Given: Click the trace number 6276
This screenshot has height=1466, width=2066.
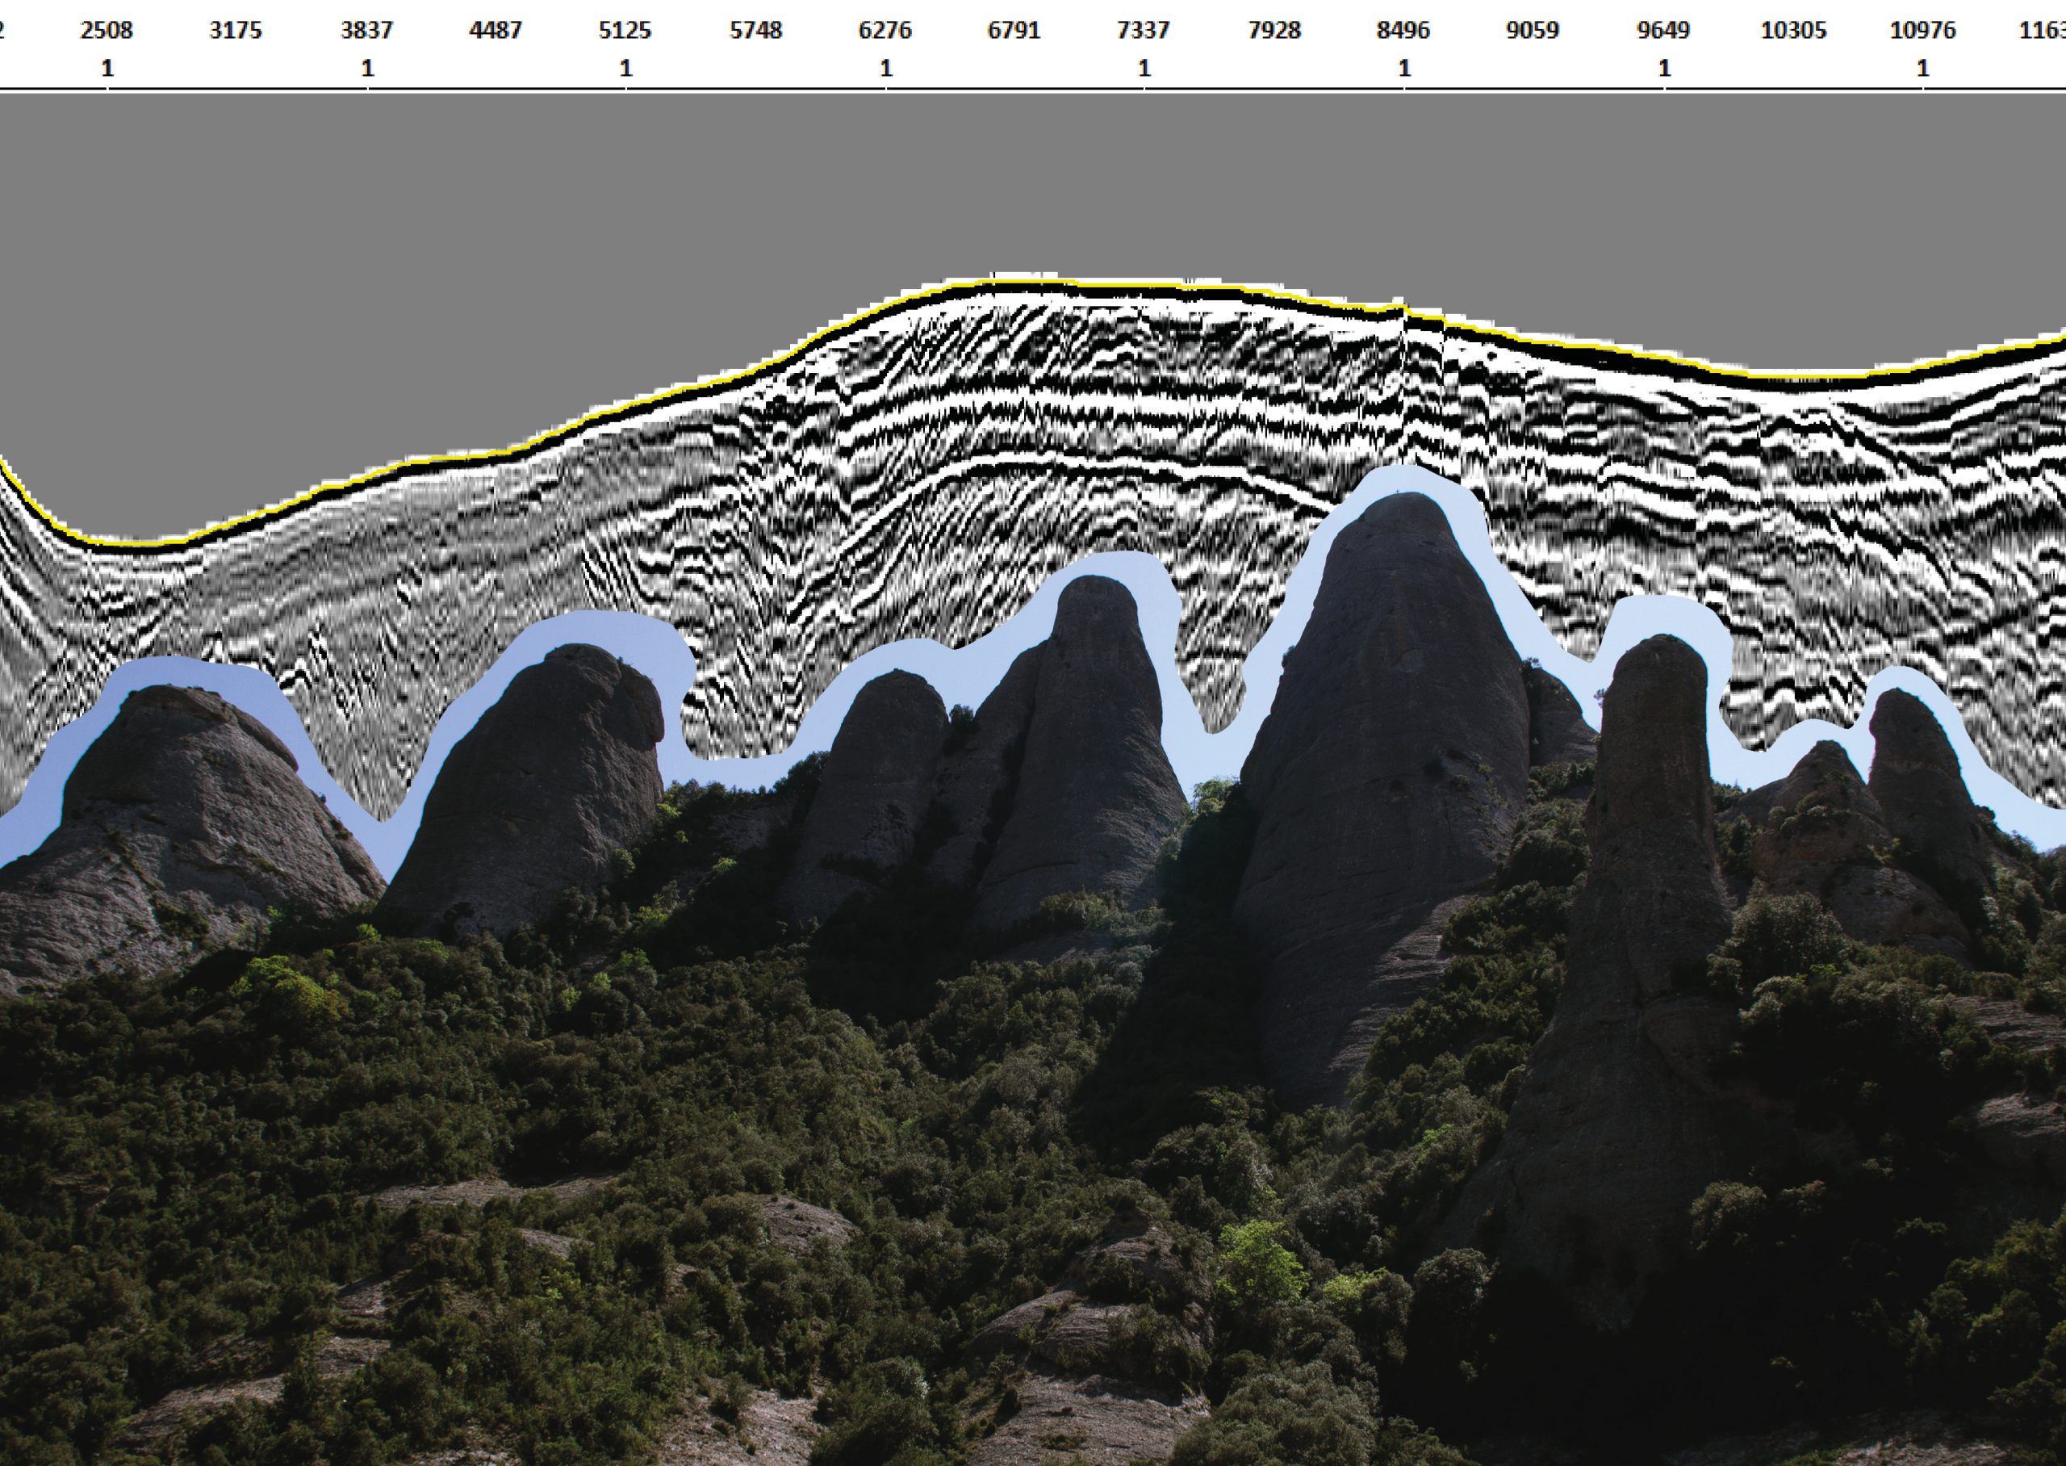Looking at the screenshot, I should pos(885,31).
